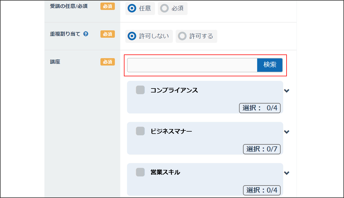The width and height of the screenshot is (344, 198).
Task: Click the 選択: 0/7 counter badge
Action: tap(262, 149)
